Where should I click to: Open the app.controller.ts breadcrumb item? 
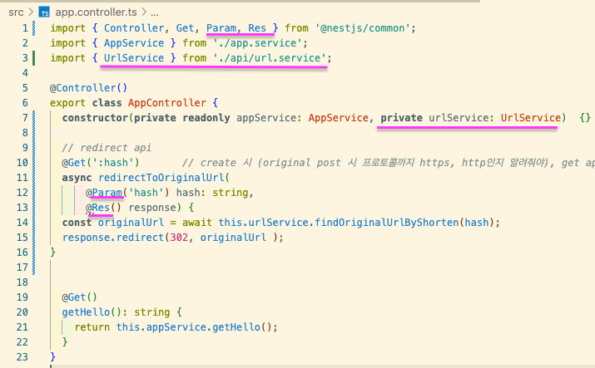point(96,12)
